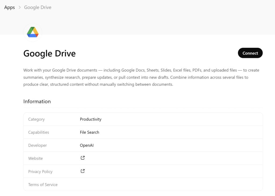Go back to Apps breadcrumb

point(9,7)
